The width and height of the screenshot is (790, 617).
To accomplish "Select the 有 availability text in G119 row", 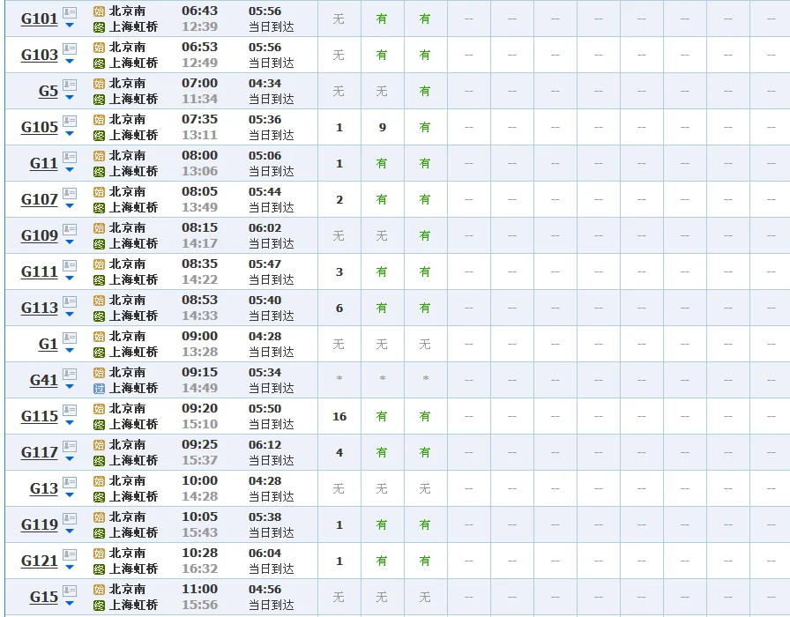I will (382, 524).
